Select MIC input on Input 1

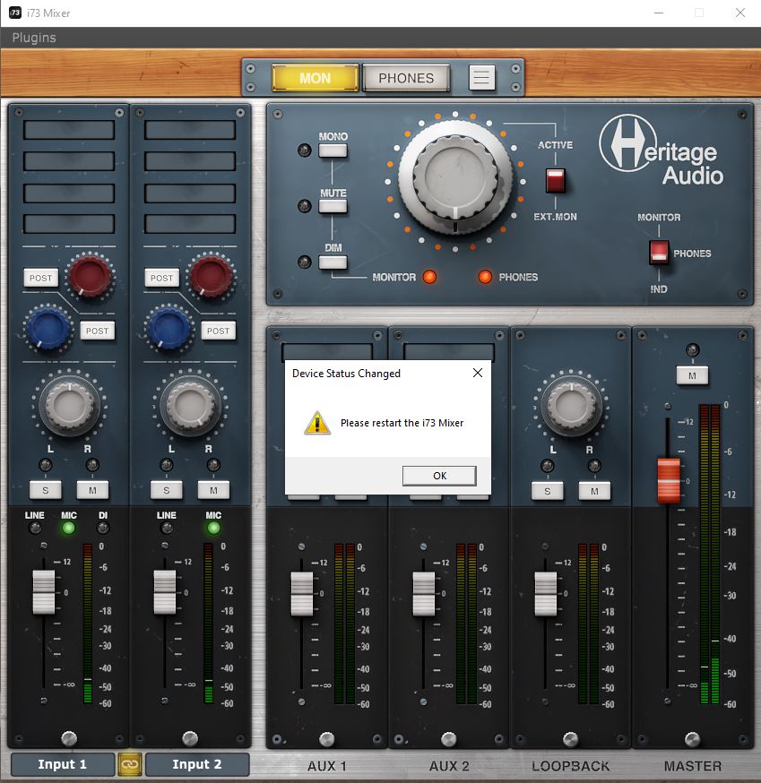click(68, 528)
